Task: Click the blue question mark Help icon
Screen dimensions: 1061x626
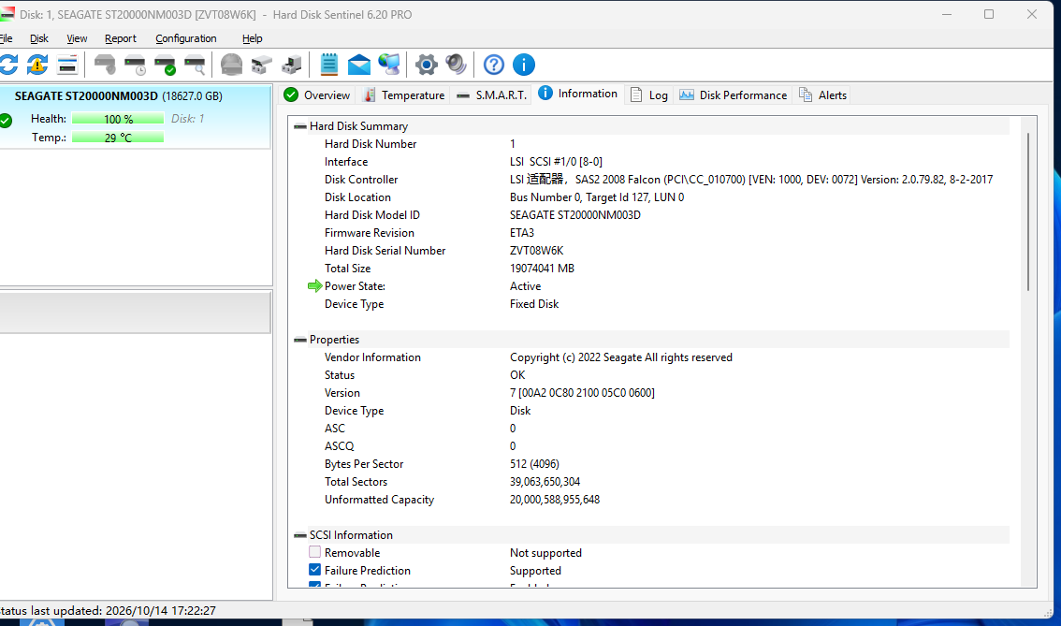Action: [494, 65]
